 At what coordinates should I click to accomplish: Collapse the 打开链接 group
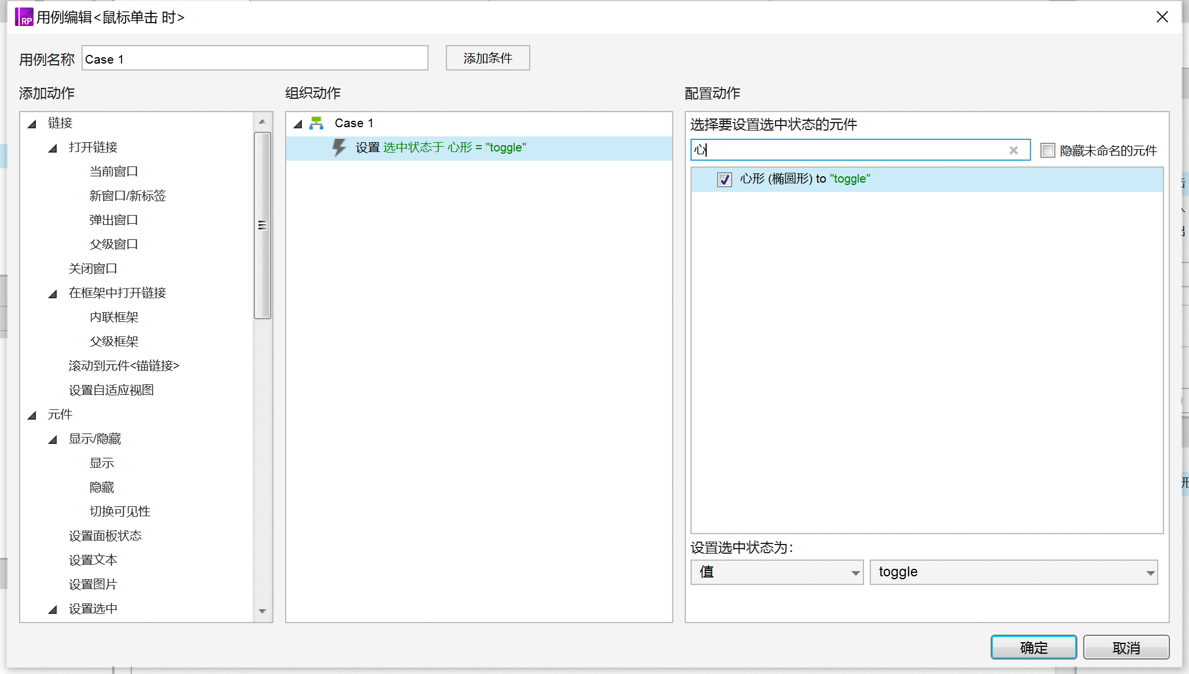[x=53, y=148]
